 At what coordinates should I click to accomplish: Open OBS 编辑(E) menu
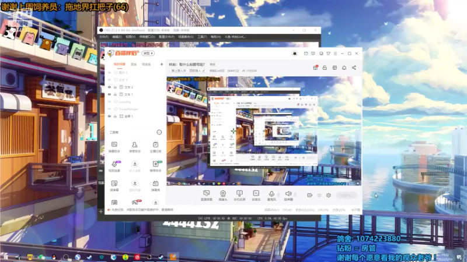tap(117, 37)
